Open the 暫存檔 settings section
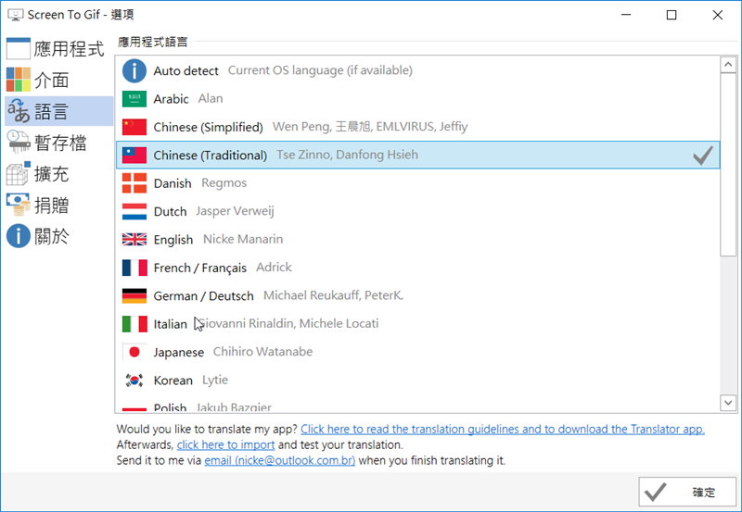Viewport: 742px width, 512px height. pos(58,143)
